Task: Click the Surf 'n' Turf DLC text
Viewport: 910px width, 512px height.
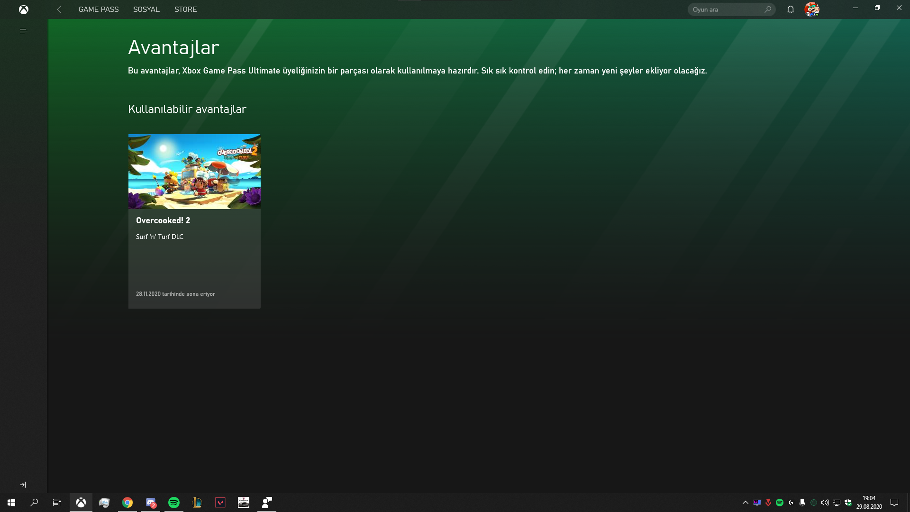Action: 160,237
